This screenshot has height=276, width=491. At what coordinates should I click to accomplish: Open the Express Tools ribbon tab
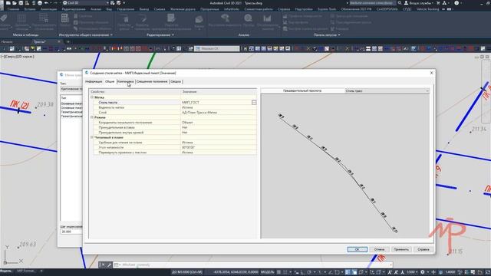pos(327,9)
